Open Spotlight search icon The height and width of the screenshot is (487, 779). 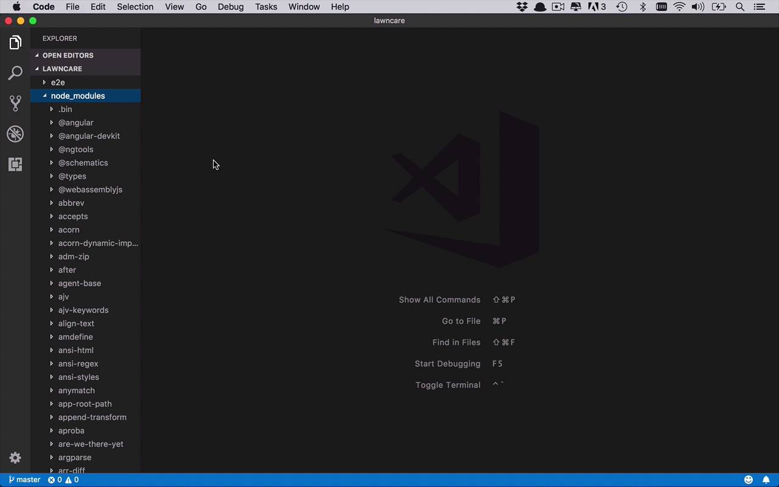740,7
